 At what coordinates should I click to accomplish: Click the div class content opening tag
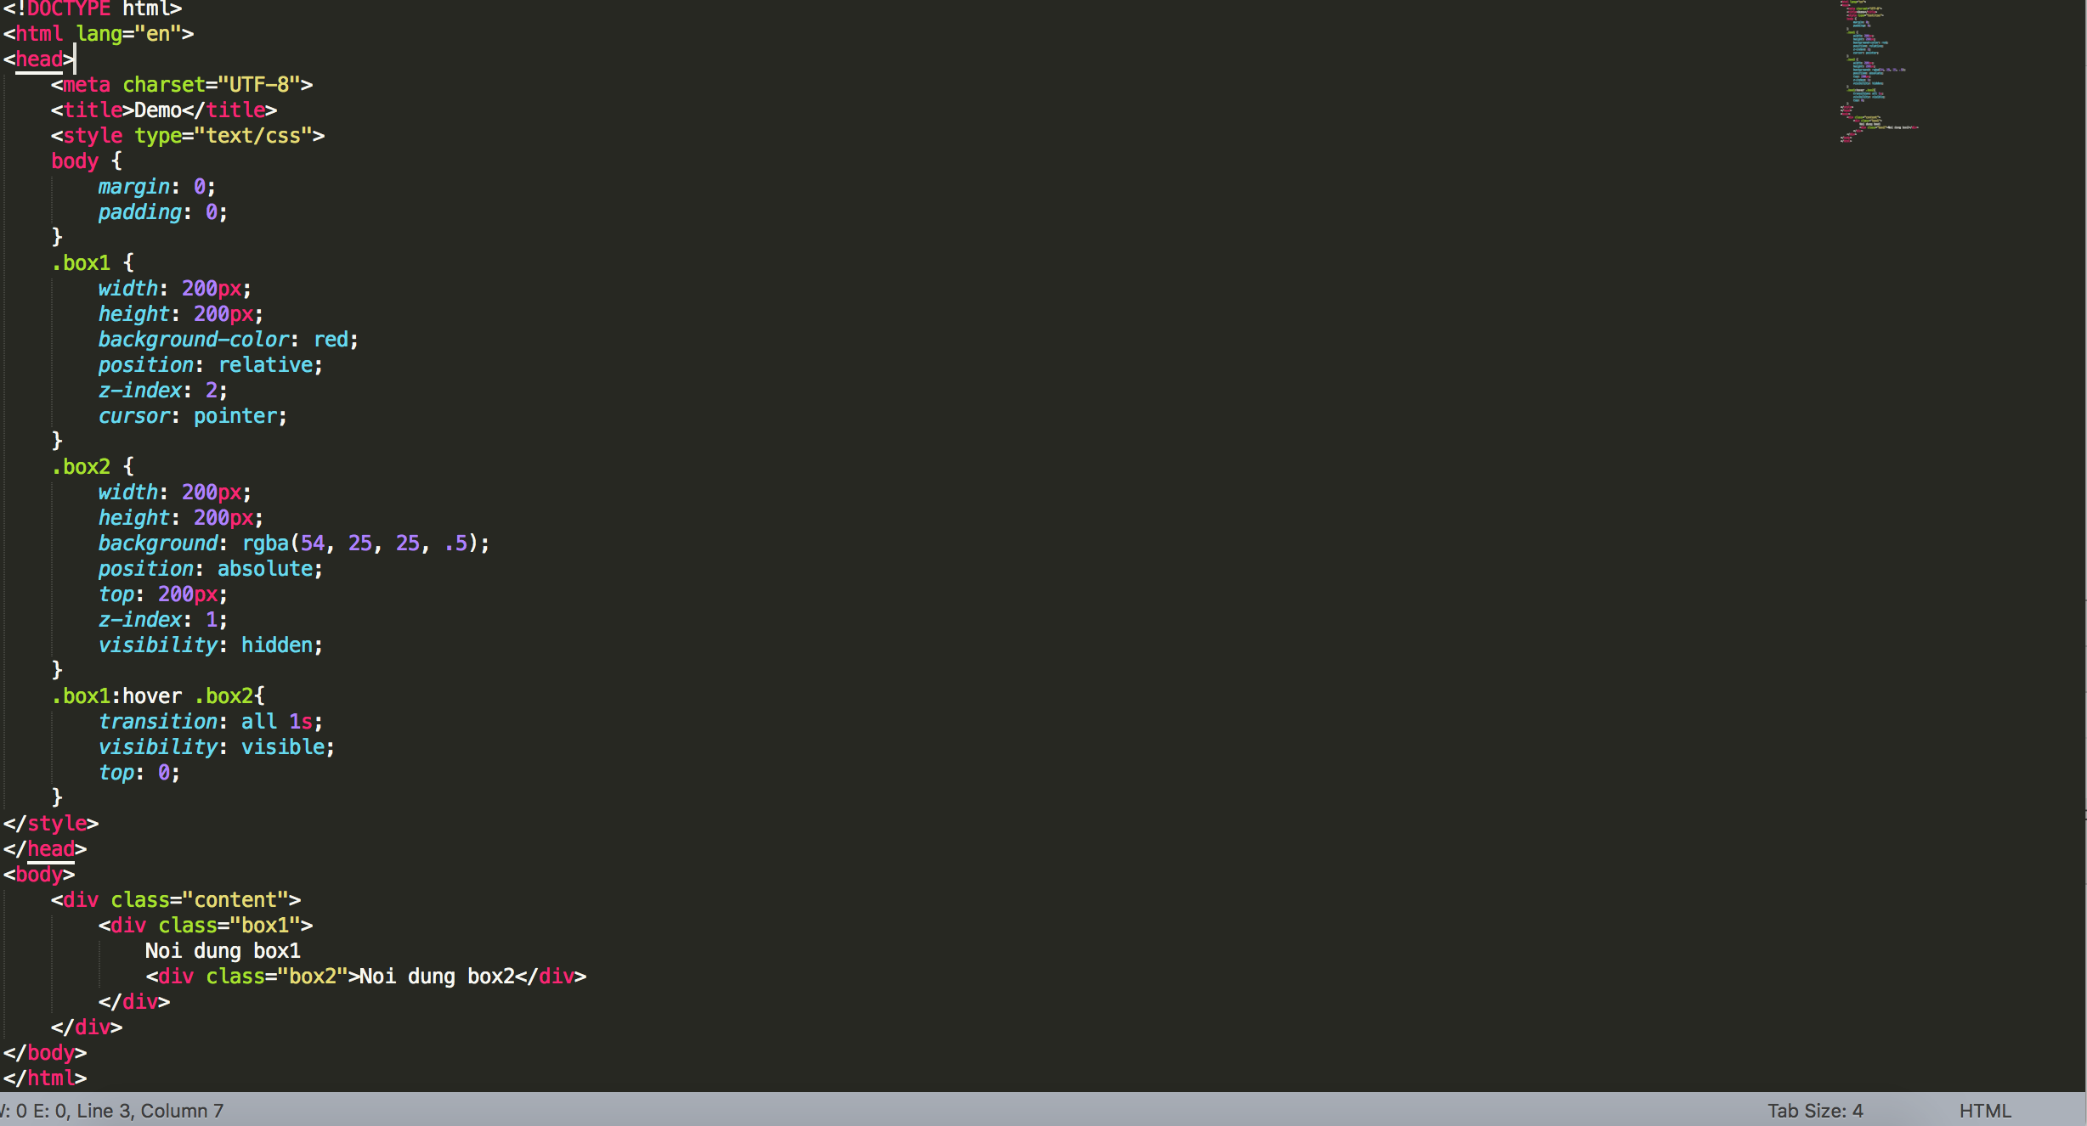[x=175, y=900]
